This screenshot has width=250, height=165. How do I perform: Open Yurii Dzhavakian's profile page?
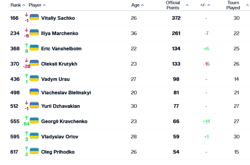point(60,106)
